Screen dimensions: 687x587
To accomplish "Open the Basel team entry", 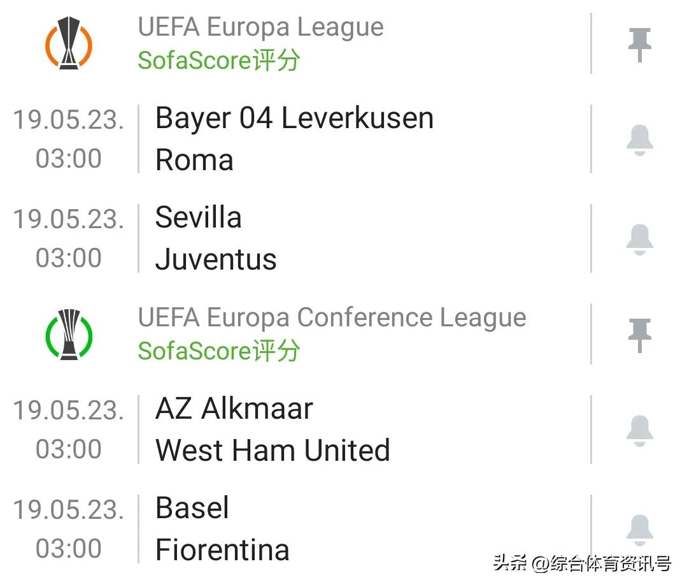I will tap(192, 509).
